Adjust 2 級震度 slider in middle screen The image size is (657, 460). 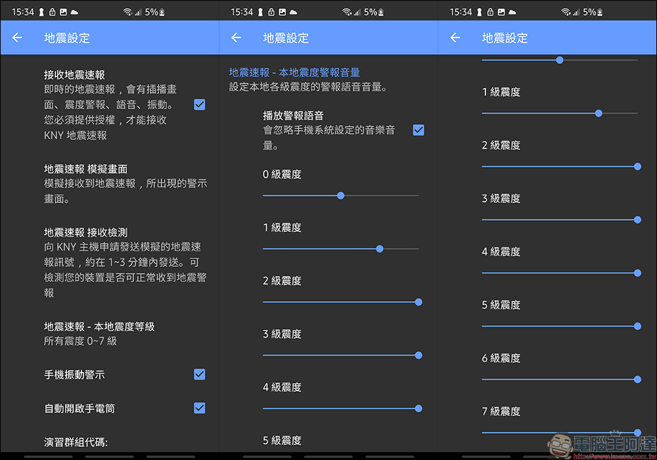pyautogui.click(x=342, y=302)
